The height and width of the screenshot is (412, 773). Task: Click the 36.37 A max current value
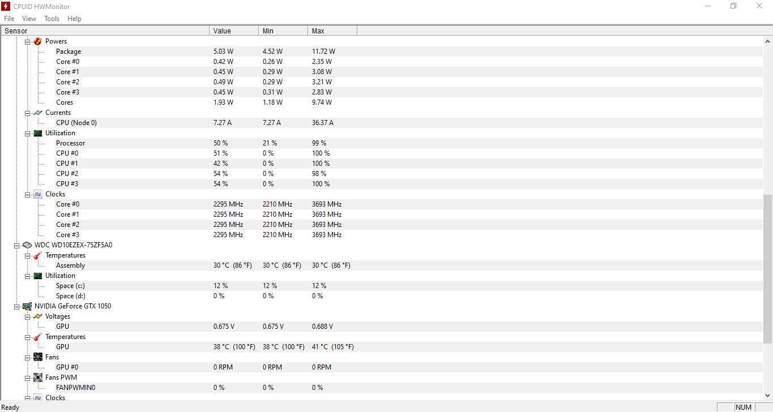323,123
